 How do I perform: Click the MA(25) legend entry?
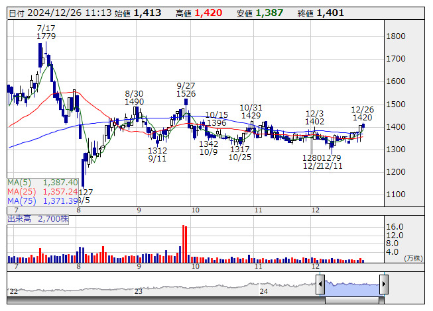click(42, 191)
